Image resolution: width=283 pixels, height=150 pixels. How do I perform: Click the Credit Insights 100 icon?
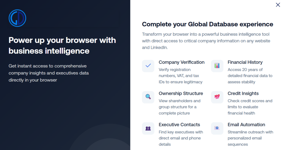point(217,97)
